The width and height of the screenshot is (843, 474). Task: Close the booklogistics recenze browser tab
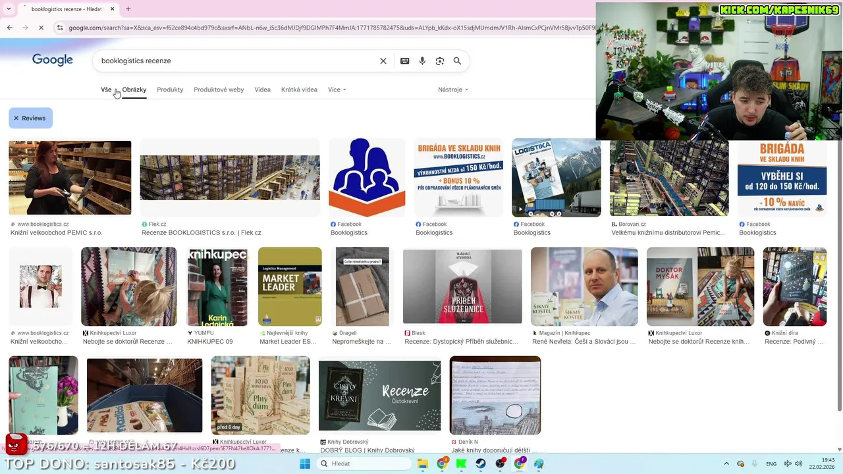click(113, 9)
